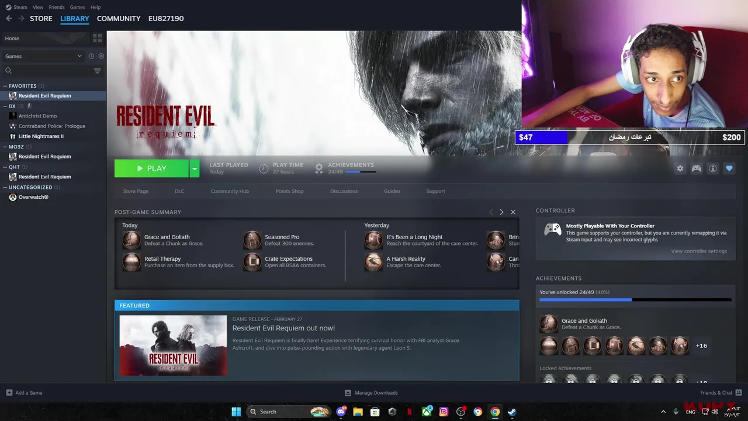
Task: Collapse the FAVORITES category
Action: click(x=5, y=86)
